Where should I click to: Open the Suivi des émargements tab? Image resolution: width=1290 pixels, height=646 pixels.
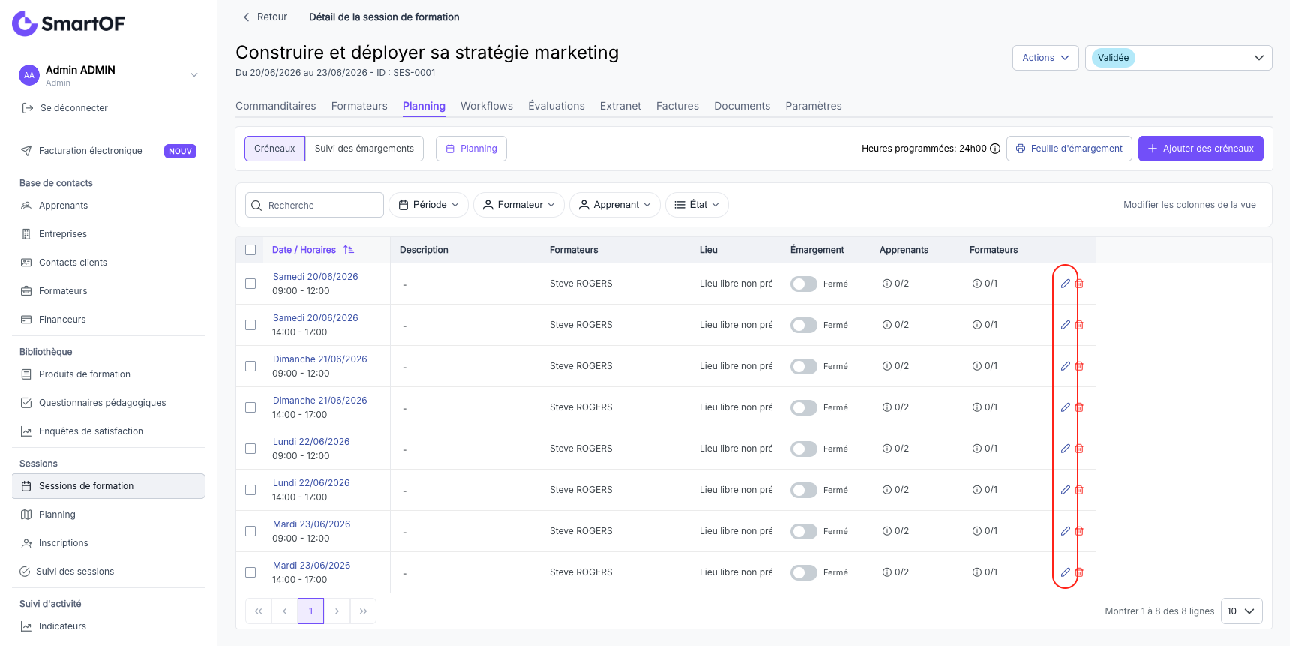[x=364, y=149]
